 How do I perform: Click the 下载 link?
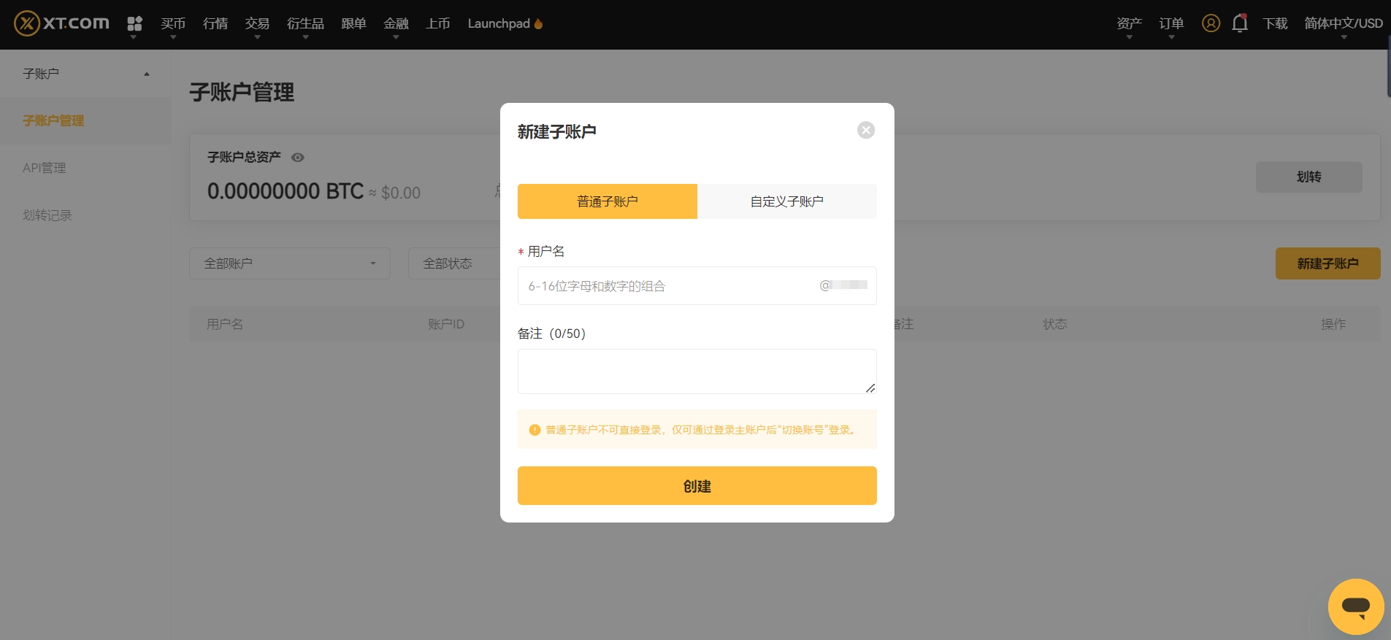[x=1275, y=23]
